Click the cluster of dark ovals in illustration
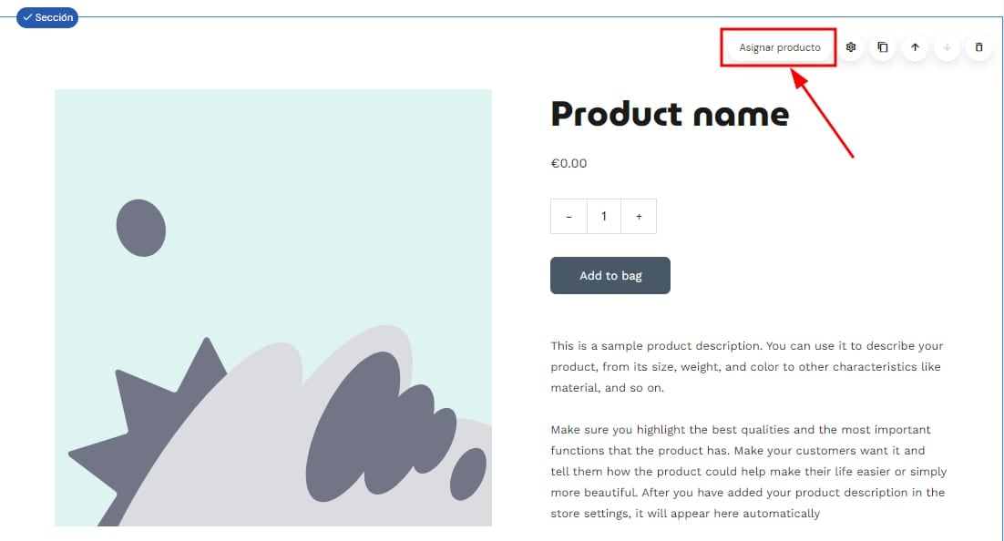Viewport: 1004px width, 541px height. click(x=383, y=428)
